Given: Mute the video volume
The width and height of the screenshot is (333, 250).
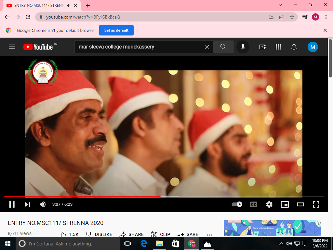Looking at the screenshot, I should click(43, 204).
